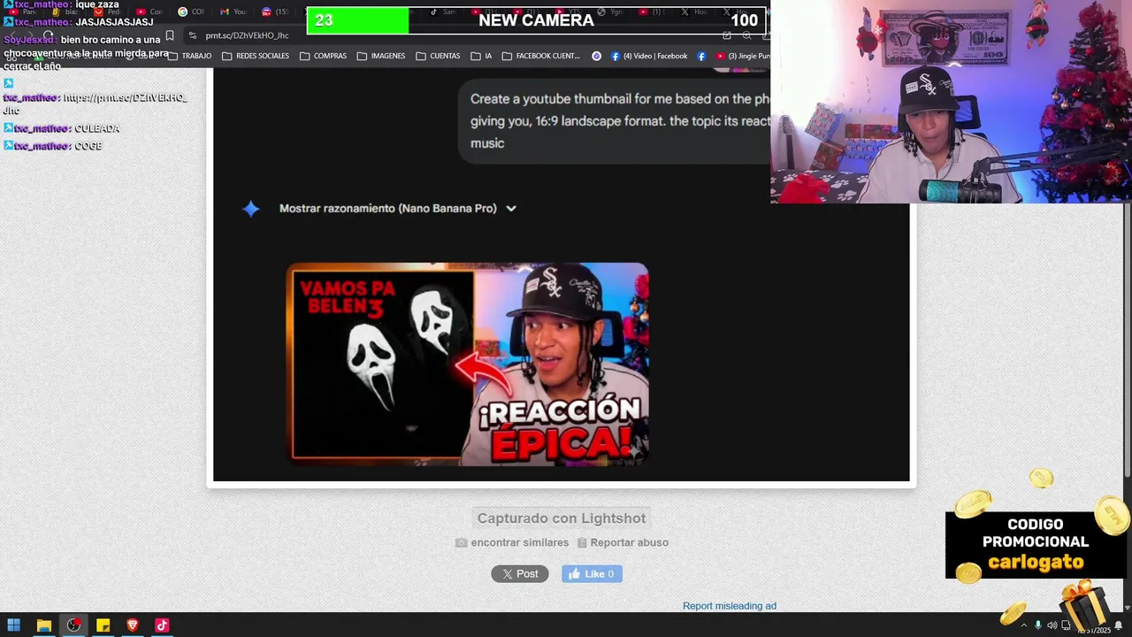Show hidden system tray icons
This screenshot has height=637, width=1132.
(x=1024, y=625)
